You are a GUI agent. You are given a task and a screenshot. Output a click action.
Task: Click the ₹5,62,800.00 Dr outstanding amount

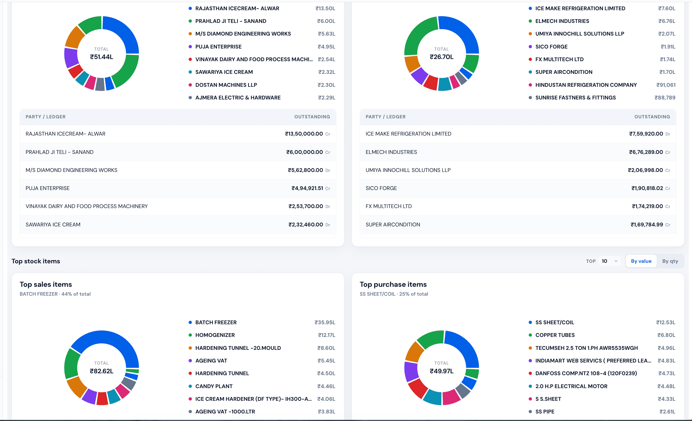pos(309,170)
